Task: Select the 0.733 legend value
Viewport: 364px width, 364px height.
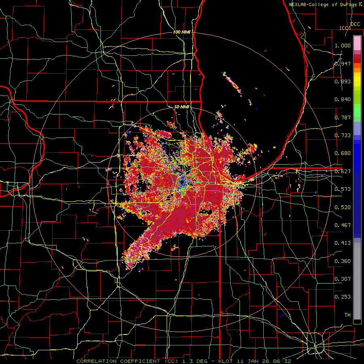Action: pos(343,135)
